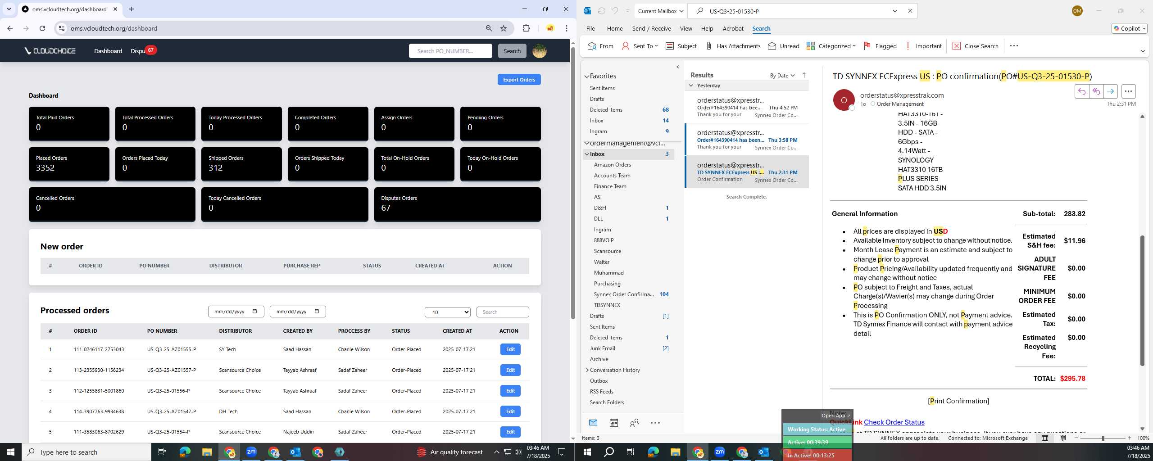Expand Conversation History folder
Viewport: 1153px width, 461px height.
(587, 370)
